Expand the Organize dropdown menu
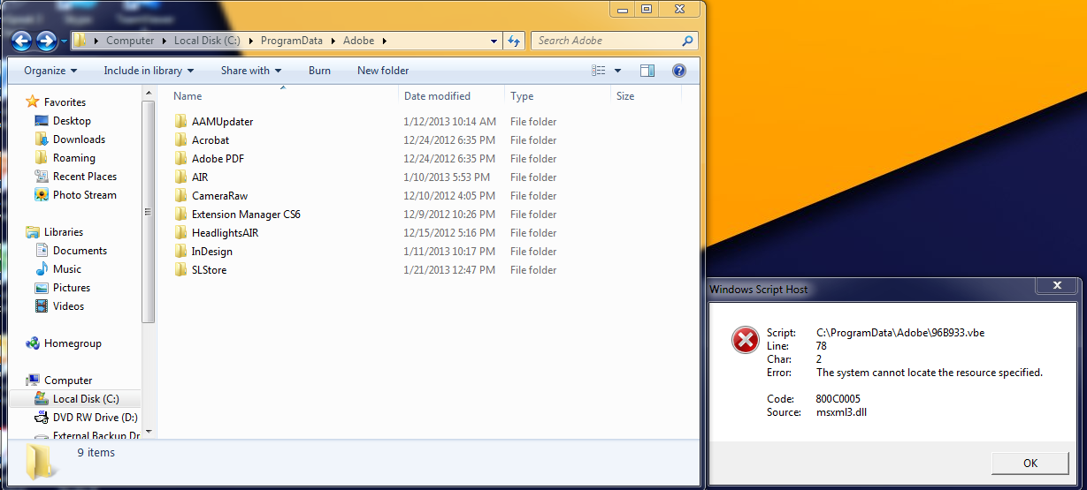 (50, 71)
